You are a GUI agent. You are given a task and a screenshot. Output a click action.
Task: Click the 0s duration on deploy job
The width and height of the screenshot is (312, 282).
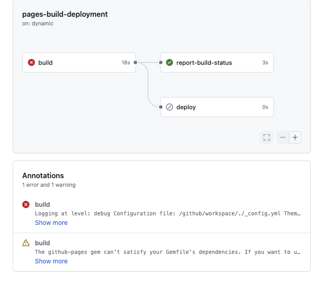pyautogui.click(x=265, y=107)
